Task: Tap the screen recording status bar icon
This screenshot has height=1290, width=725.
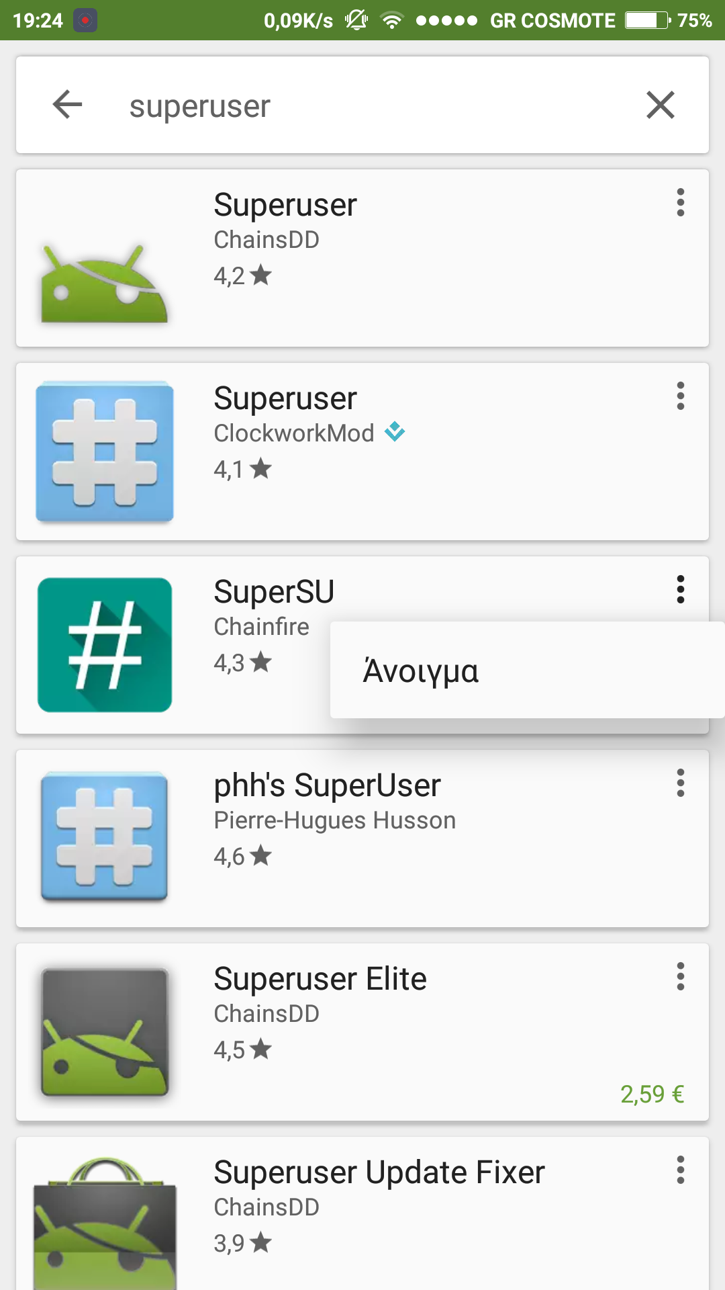Action: coord(85,20)
